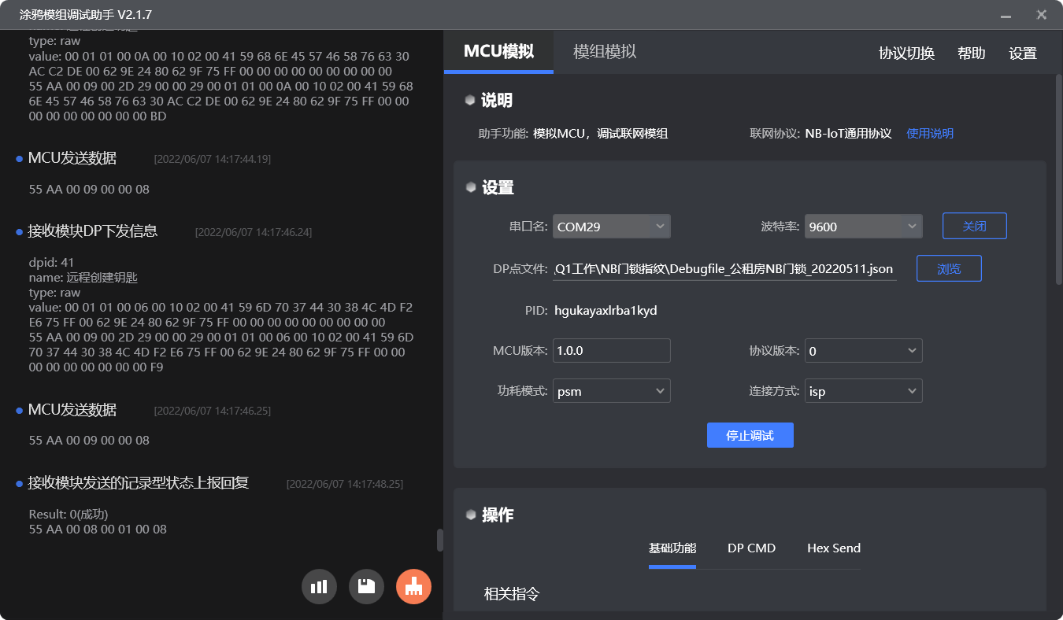The image size is (1063, 620).
Task: Expand the 连接方式 isp dropdown
Action: 864,391
